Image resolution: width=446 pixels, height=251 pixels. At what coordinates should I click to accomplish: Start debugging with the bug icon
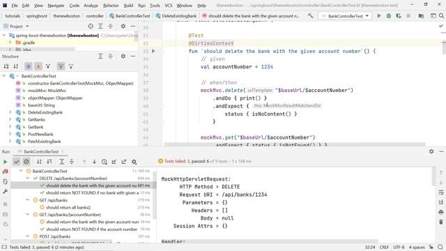[x=389, y=16]
